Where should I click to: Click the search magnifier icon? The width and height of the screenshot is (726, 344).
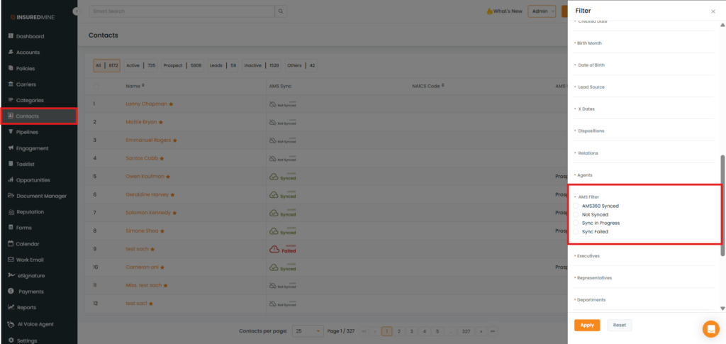click(x=281, y=11)
